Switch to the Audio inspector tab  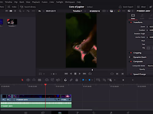coord(142,17)
